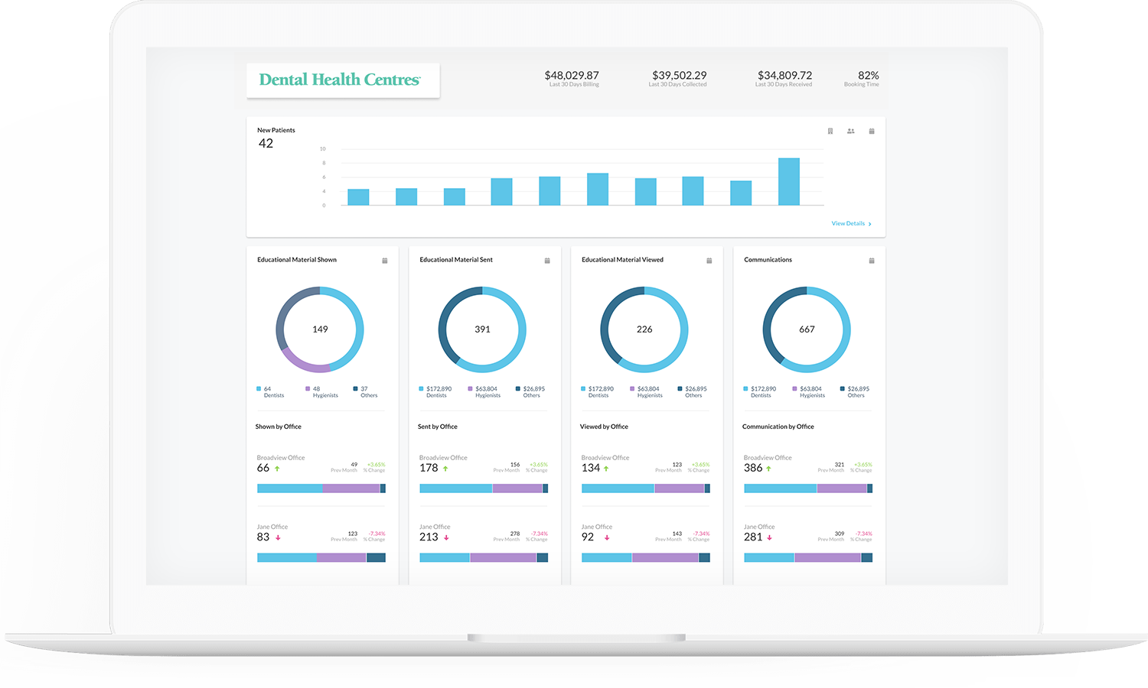Click Others legend swatch on Material Sent card

pyautogui.click(x=518, y=389)
